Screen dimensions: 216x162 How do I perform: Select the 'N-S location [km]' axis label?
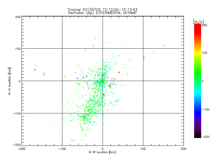click(9, 81)
